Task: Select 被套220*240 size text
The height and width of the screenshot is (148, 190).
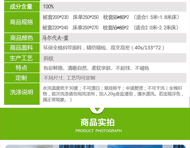Action: [x=55, y=28]
